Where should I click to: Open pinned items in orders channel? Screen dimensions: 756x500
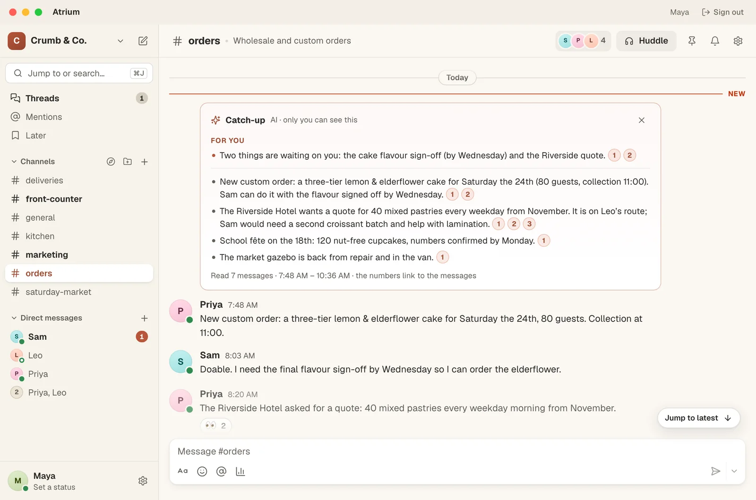(x=692, y=41)
